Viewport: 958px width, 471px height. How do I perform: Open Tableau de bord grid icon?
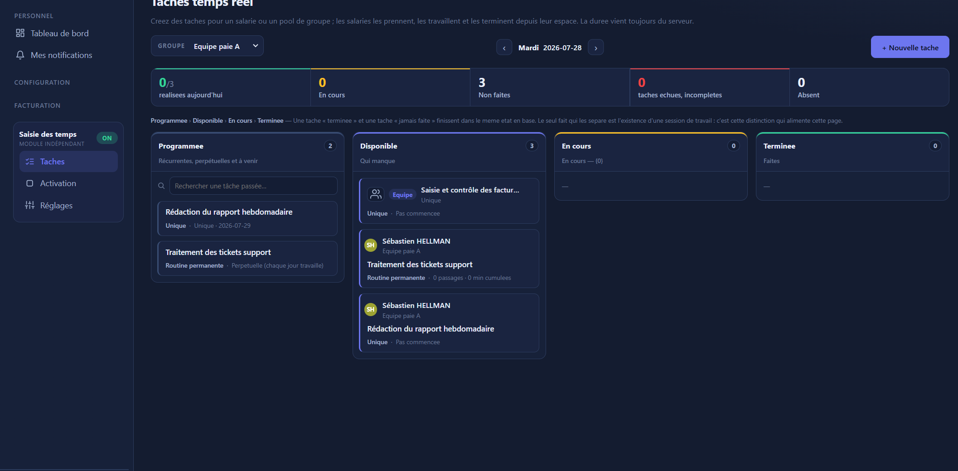point(20,33)
